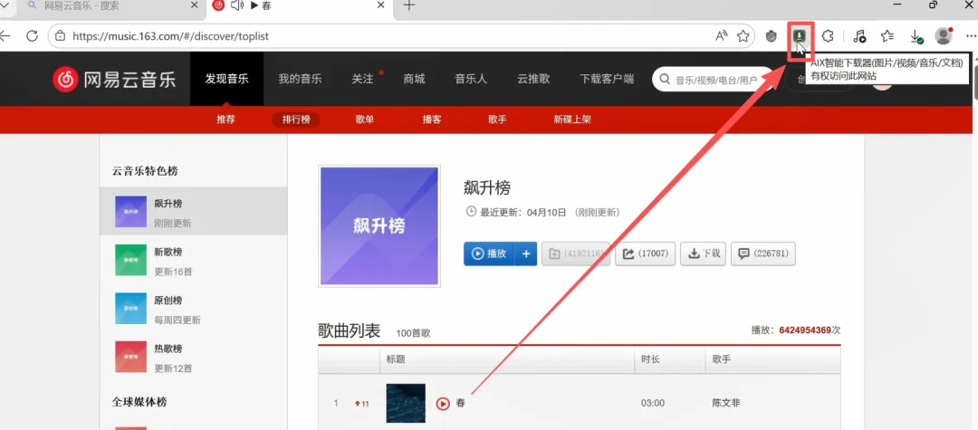This screenshot has height=430, width=978.
Task: Open the 发现音乐 nav item
Action: click(226, 79)
